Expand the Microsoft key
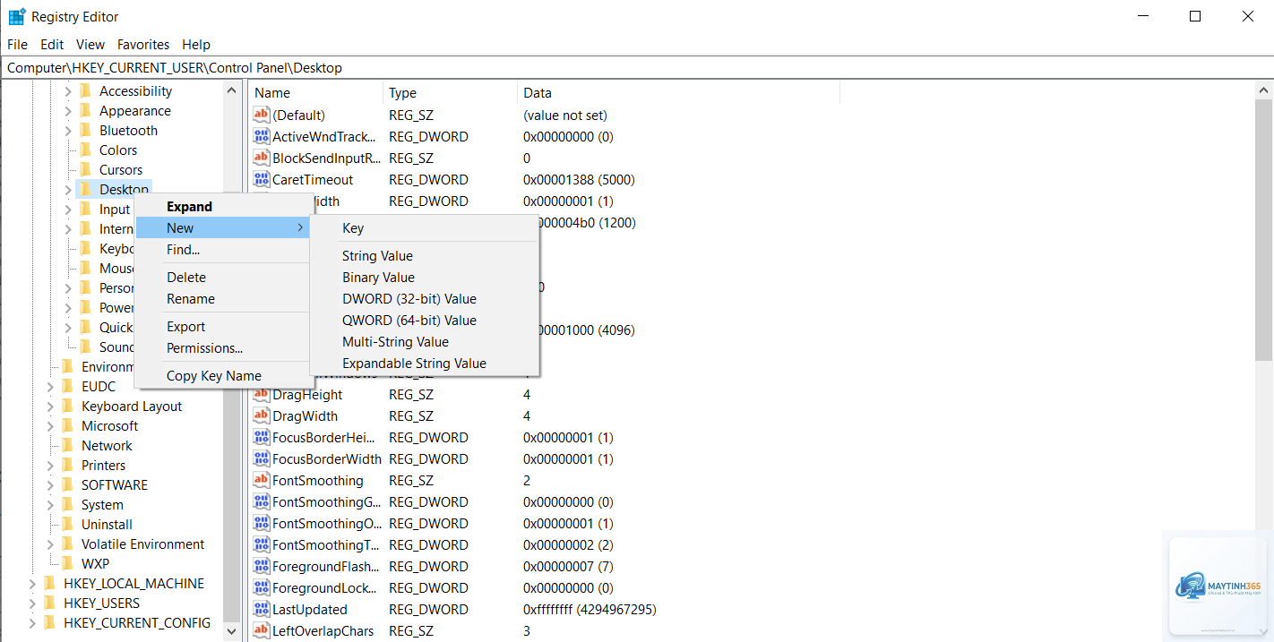This screenshot has height=642, width=1274. 50,426
